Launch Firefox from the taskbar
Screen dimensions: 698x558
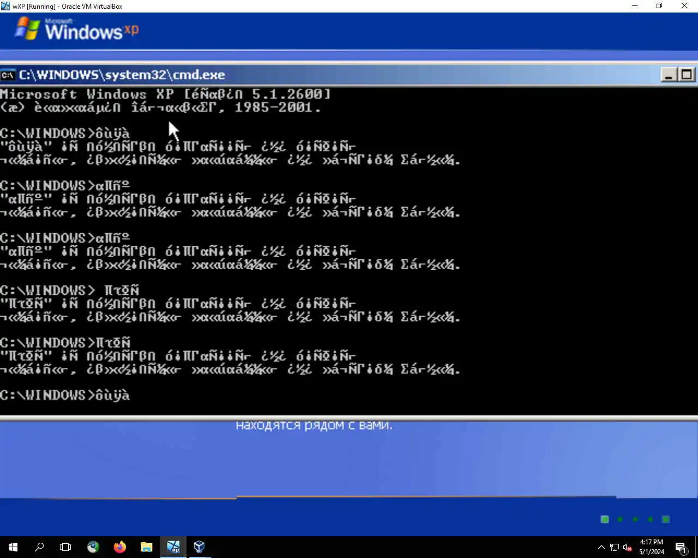(120, 547)
